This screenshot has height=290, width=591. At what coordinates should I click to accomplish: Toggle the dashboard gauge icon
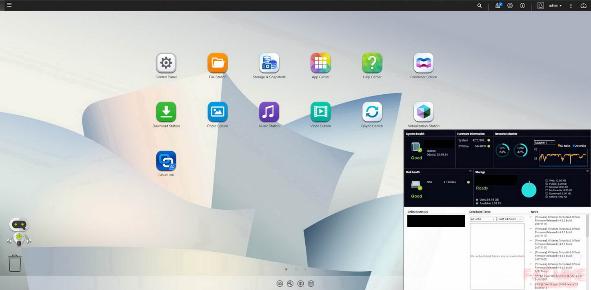click(x=583, y=6)
